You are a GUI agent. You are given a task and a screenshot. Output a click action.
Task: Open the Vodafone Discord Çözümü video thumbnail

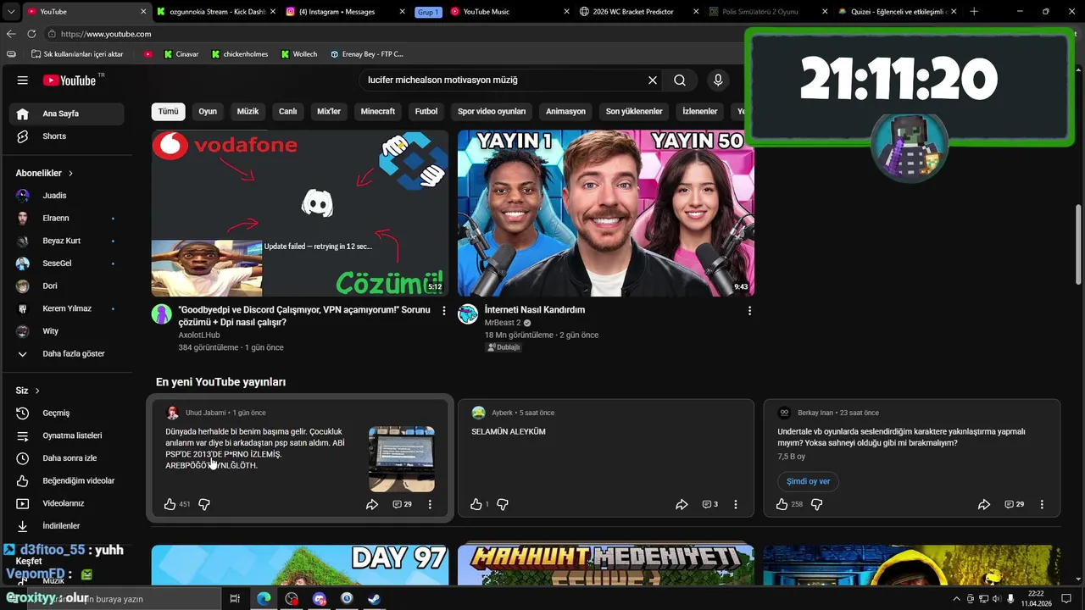click(300, 213)
